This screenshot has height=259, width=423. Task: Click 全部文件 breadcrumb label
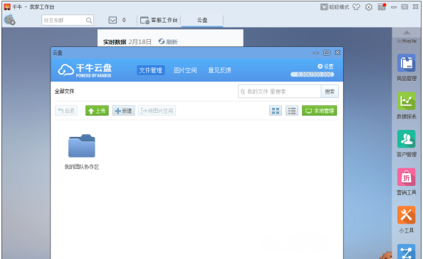pos(65,91)
